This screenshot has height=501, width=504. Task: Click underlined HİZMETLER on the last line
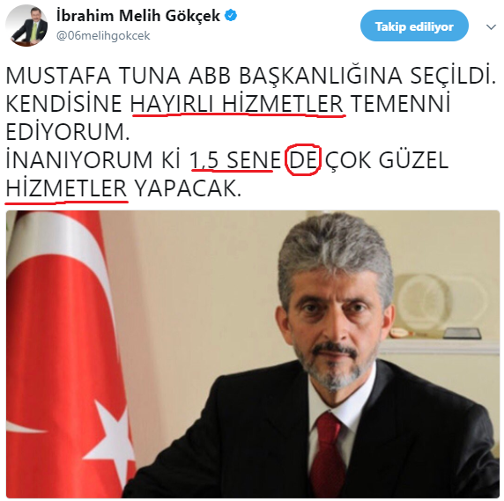point(67,188)
